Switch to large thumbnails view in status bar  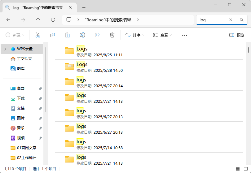click(x=246, y=169)
